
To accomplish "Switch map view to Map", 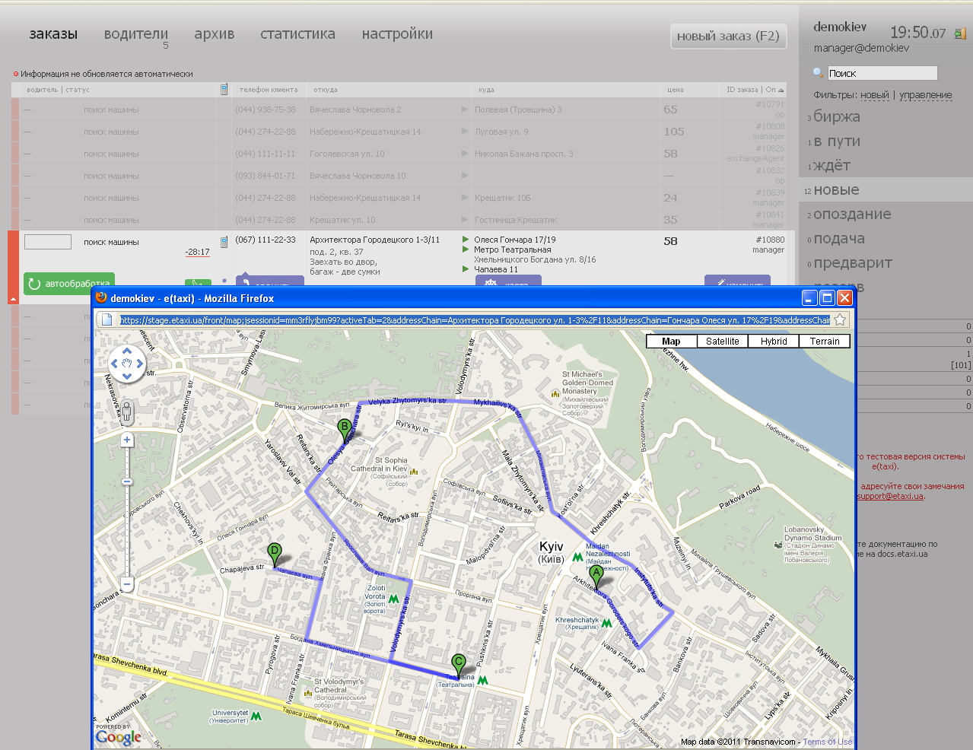I will point(671,342).
